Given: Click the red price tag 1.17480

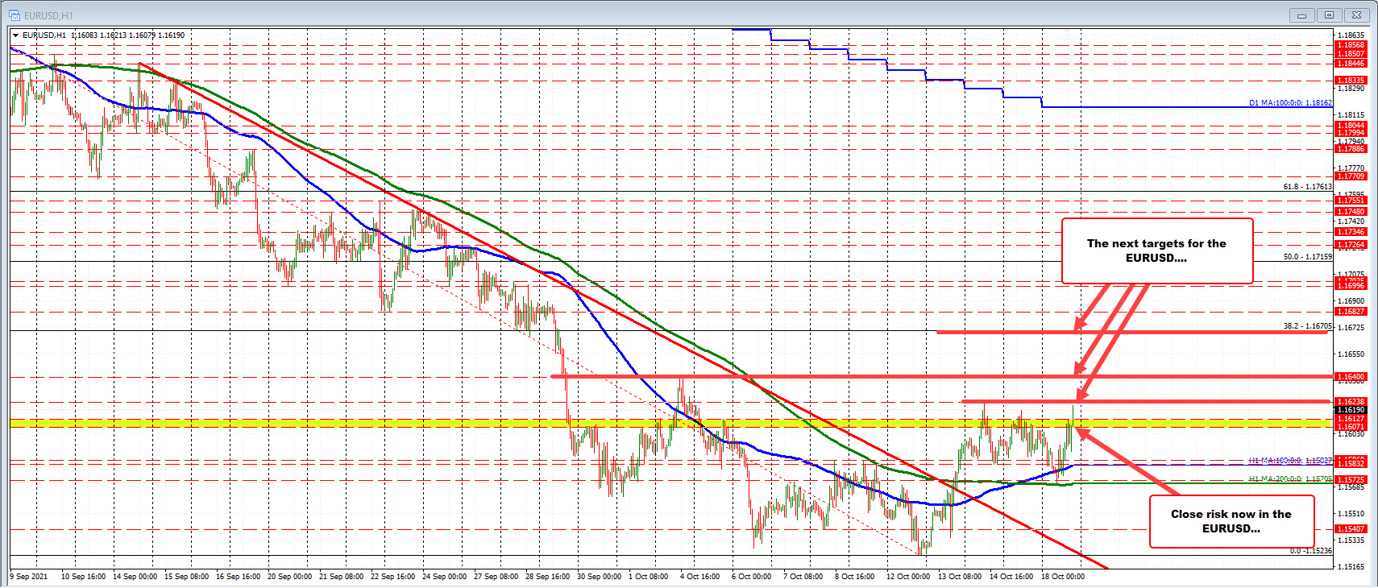Looking at the screenshot, I should [1351, 212].
